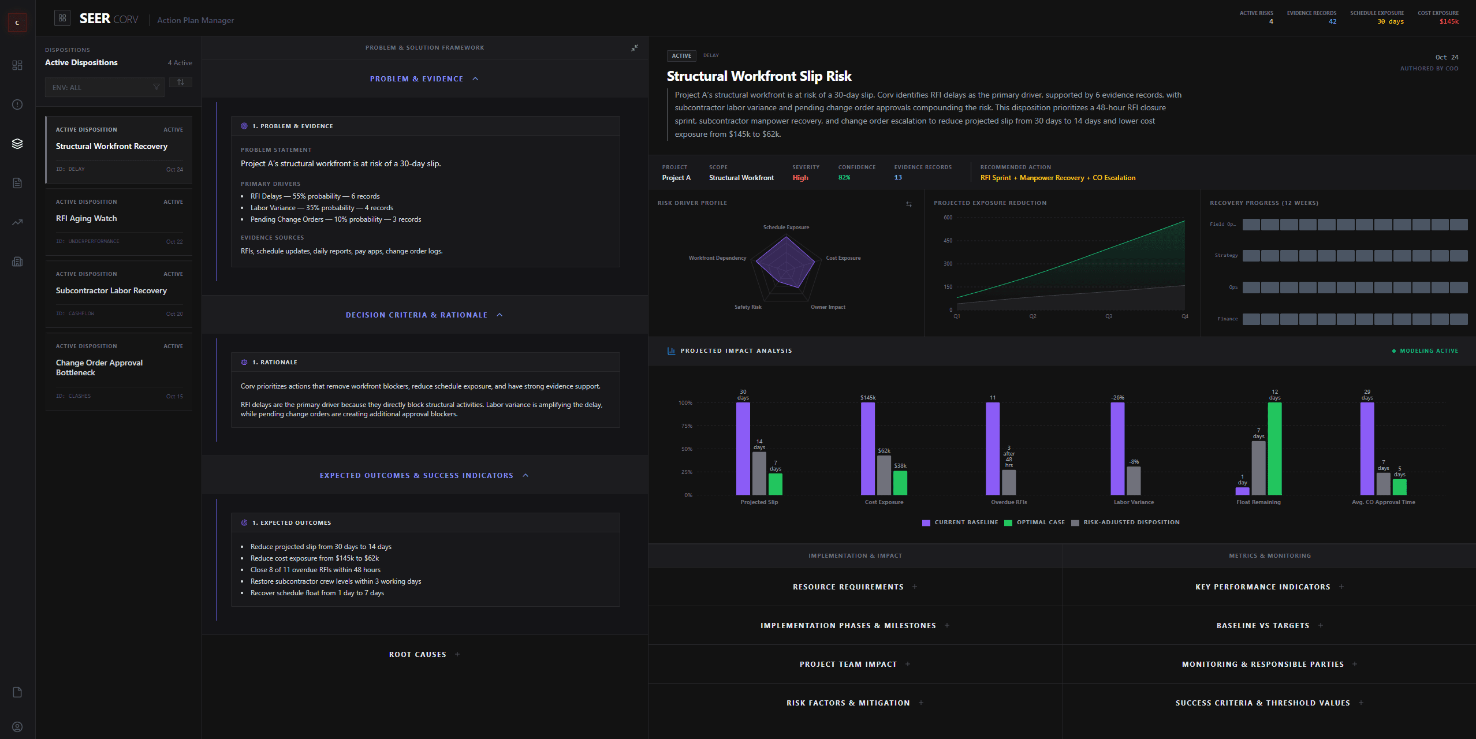Expand Monitoring & Responsible Parties

point(1269,664)
